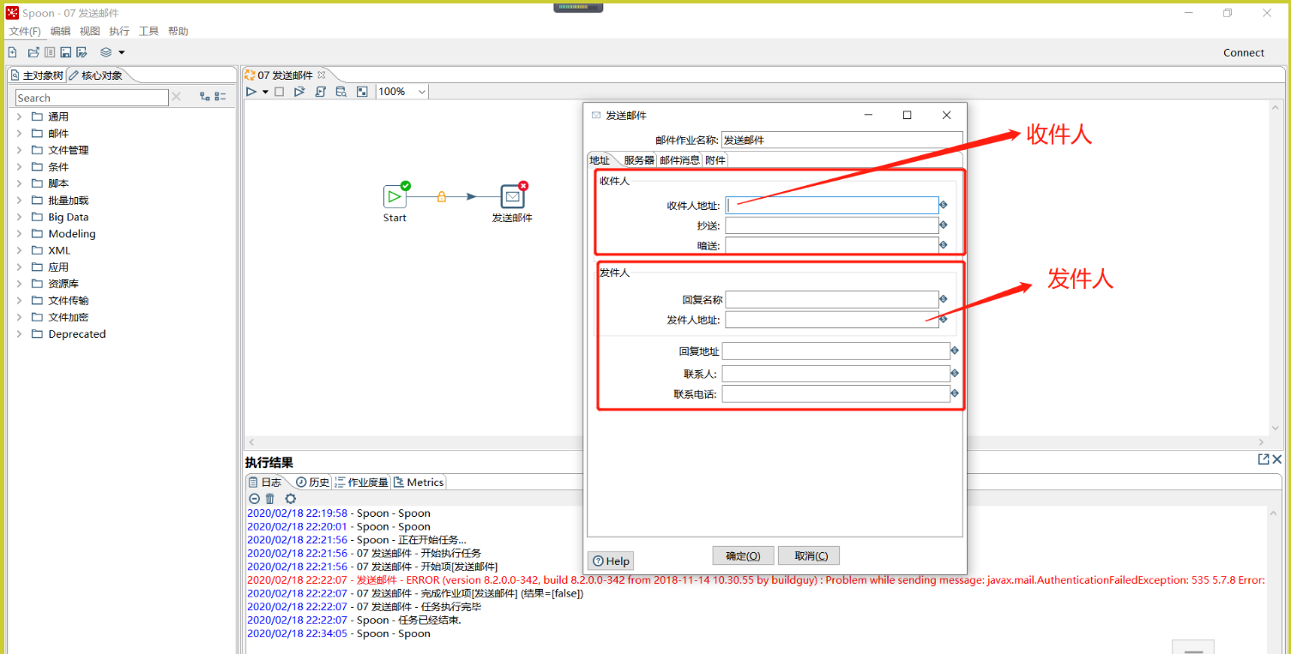The height and width of the screenshot is (654, 1291).
Task: Click the 发件人地址 input field
Action: [x=831, y=320]
